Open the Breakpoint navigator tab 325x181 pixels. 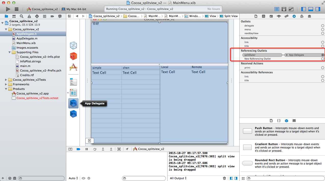[52, 16]
